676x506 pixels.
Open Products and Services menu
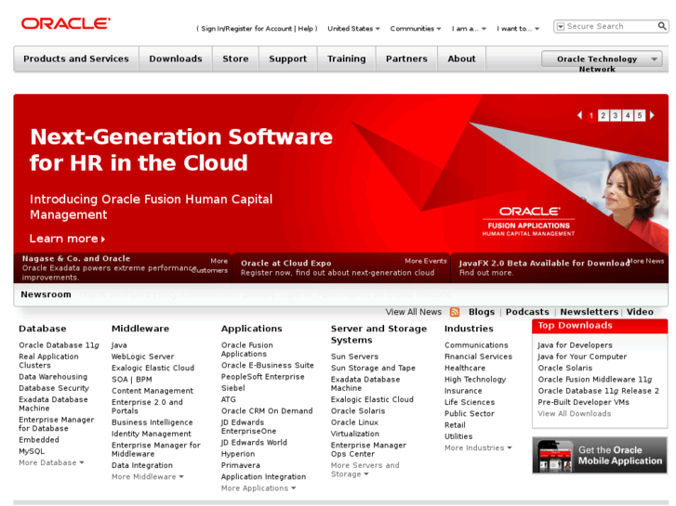tap(76, 58)
